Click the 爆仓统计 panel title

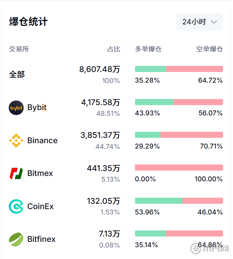point(29,22)
